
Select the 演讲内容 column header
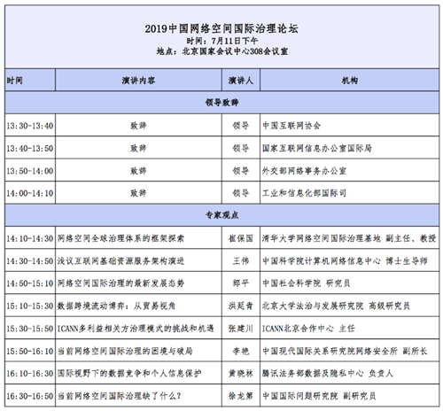click(138, 80)
